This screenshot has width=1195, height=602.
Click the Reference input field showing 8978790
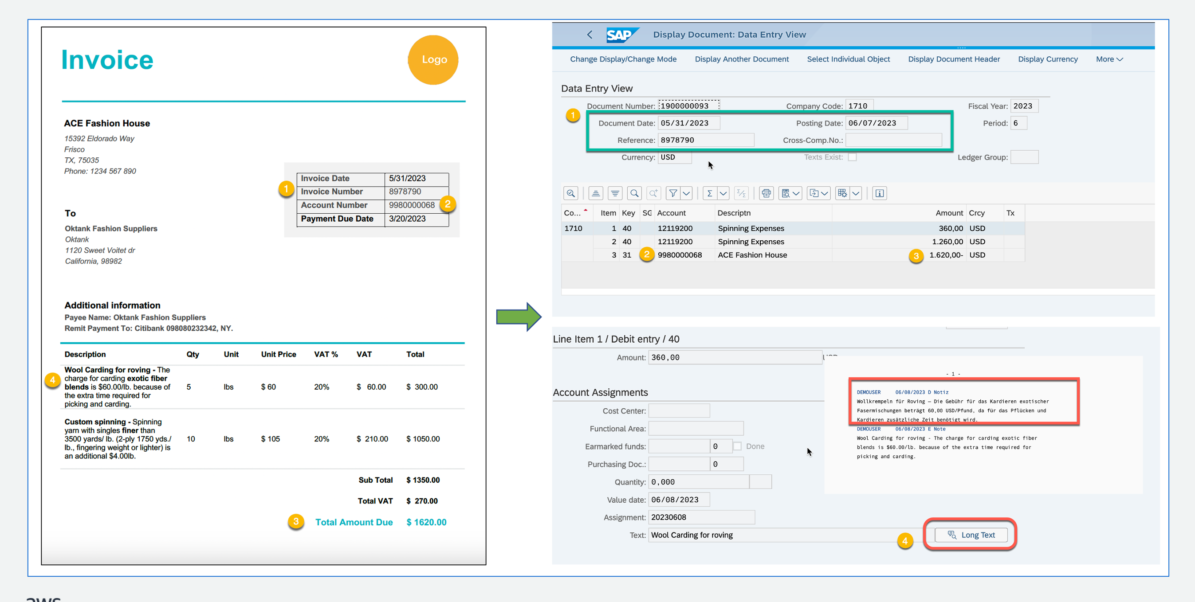[706, 140]
